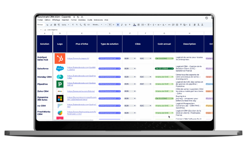The image size is (249, 144).
Task: Open the zoho.com link for Zoho CRM
Action: (x=81, y=91)
